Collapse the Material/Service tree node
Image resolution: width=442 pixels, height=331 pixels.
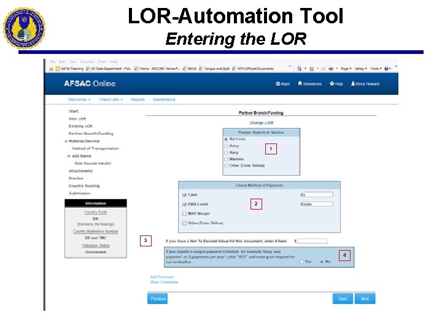66,141
